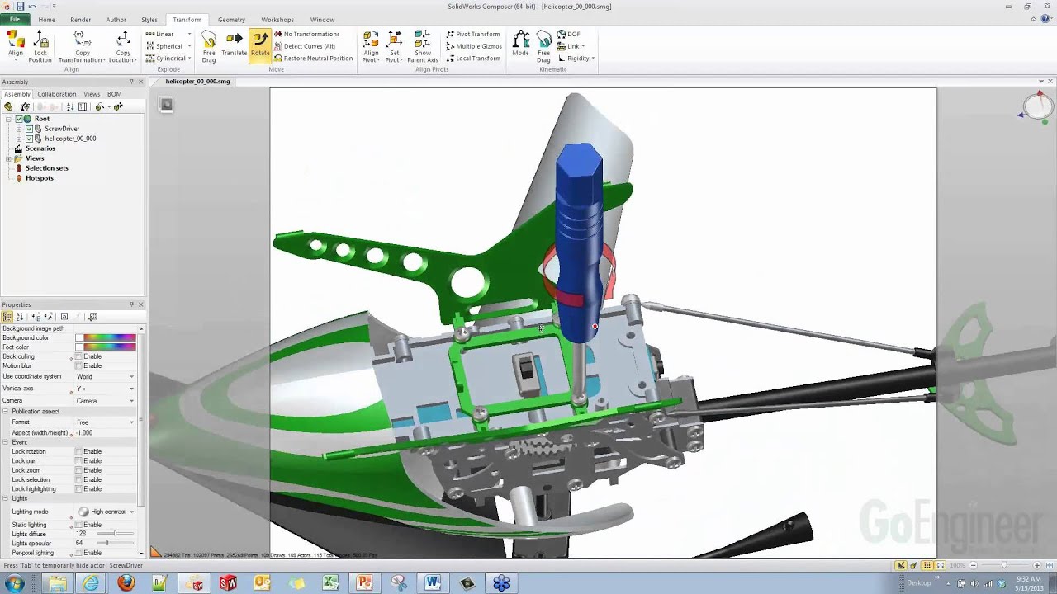This screenshot has width=1057, height=594.
Task: Click the viewport mode icon top-left of canvas
Action: coord(166,105)
